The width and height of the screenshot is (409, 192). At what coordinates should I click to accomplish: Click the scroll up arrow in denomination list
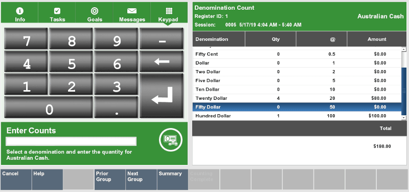(x=404, y=49)
